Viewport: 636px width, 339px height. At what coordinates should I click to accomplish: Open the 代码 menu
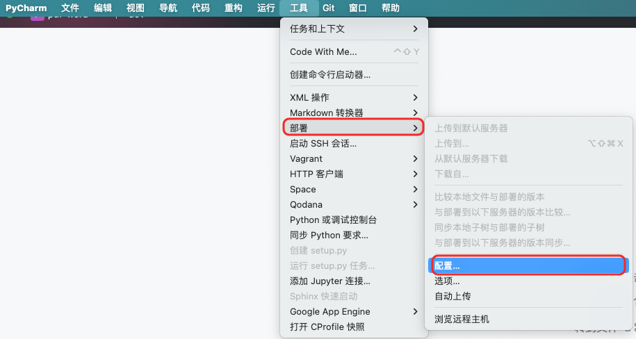click(x=200, y=8)
